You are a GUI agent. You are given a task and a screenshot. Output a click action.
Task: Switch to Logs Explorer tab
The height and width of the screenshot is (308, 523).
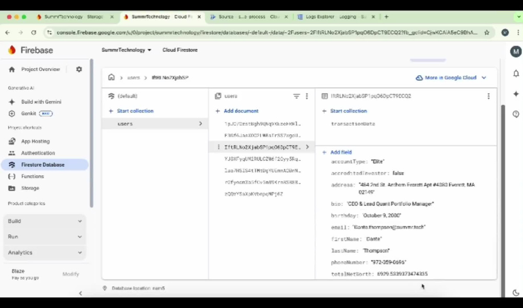[x=335, y=17]
